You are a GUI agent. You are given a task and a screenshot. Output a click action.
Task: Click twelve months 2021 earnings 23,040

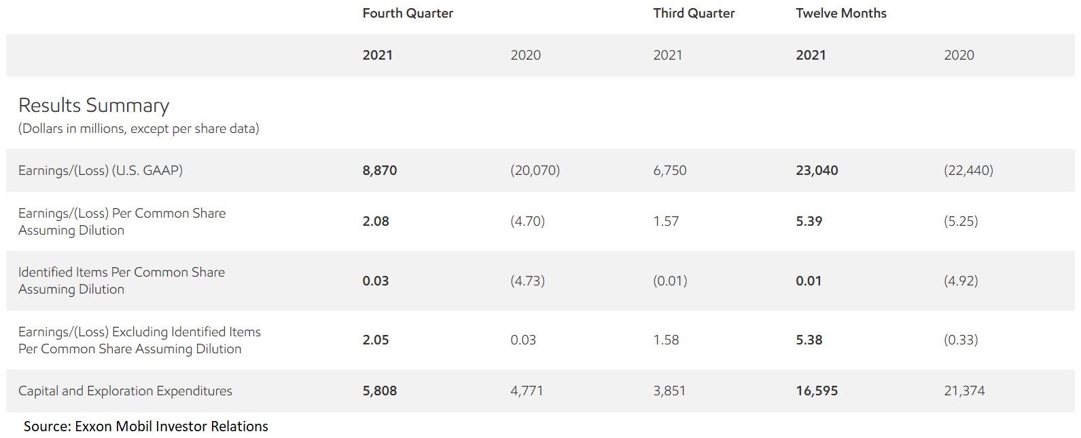click(817, 170)
